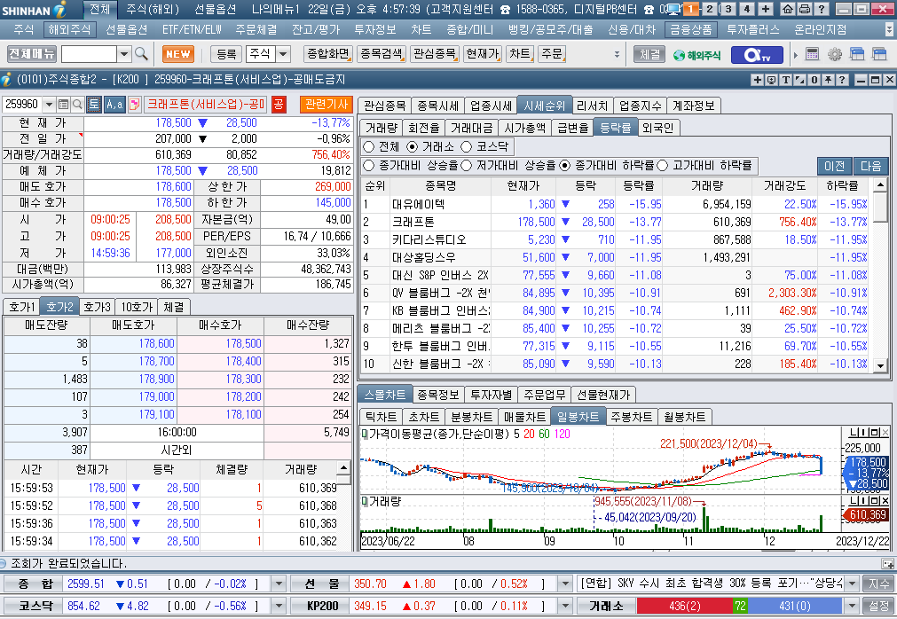Open 선물 ticker dropdown arrow
Viewport: 897px width, 619px height.
click(565, 584)
